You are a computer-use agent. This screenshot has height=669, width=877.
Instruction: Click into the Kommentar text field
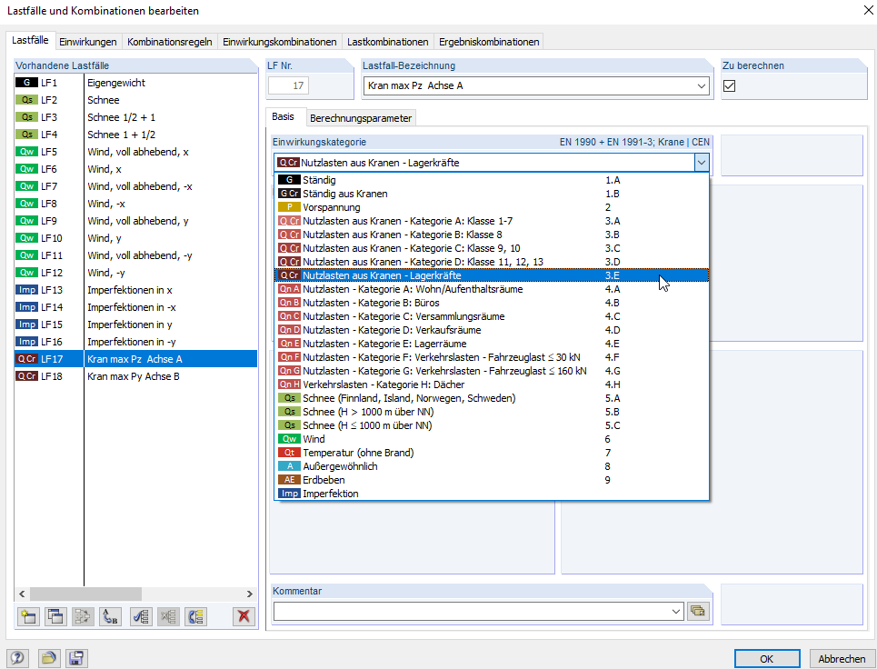(x=472, y=612)
